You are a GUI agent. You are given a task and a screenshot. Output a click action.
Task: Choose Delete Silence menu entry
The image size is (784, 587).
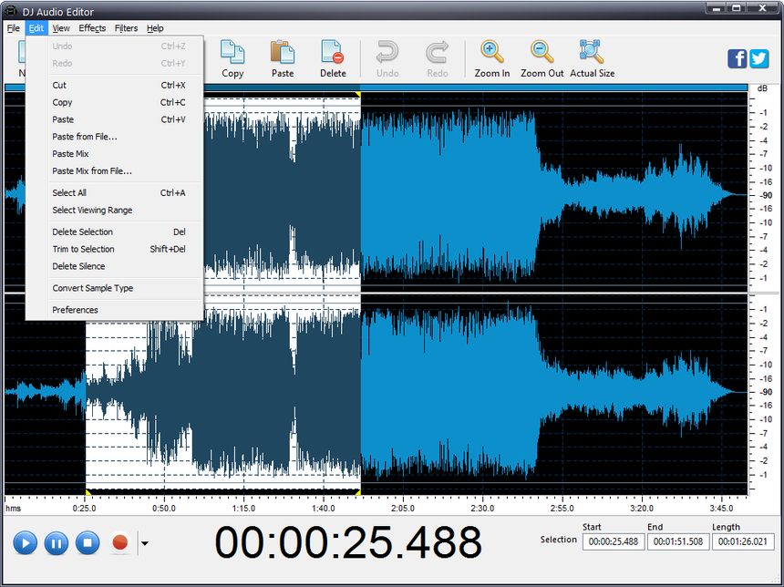point(115,266)
